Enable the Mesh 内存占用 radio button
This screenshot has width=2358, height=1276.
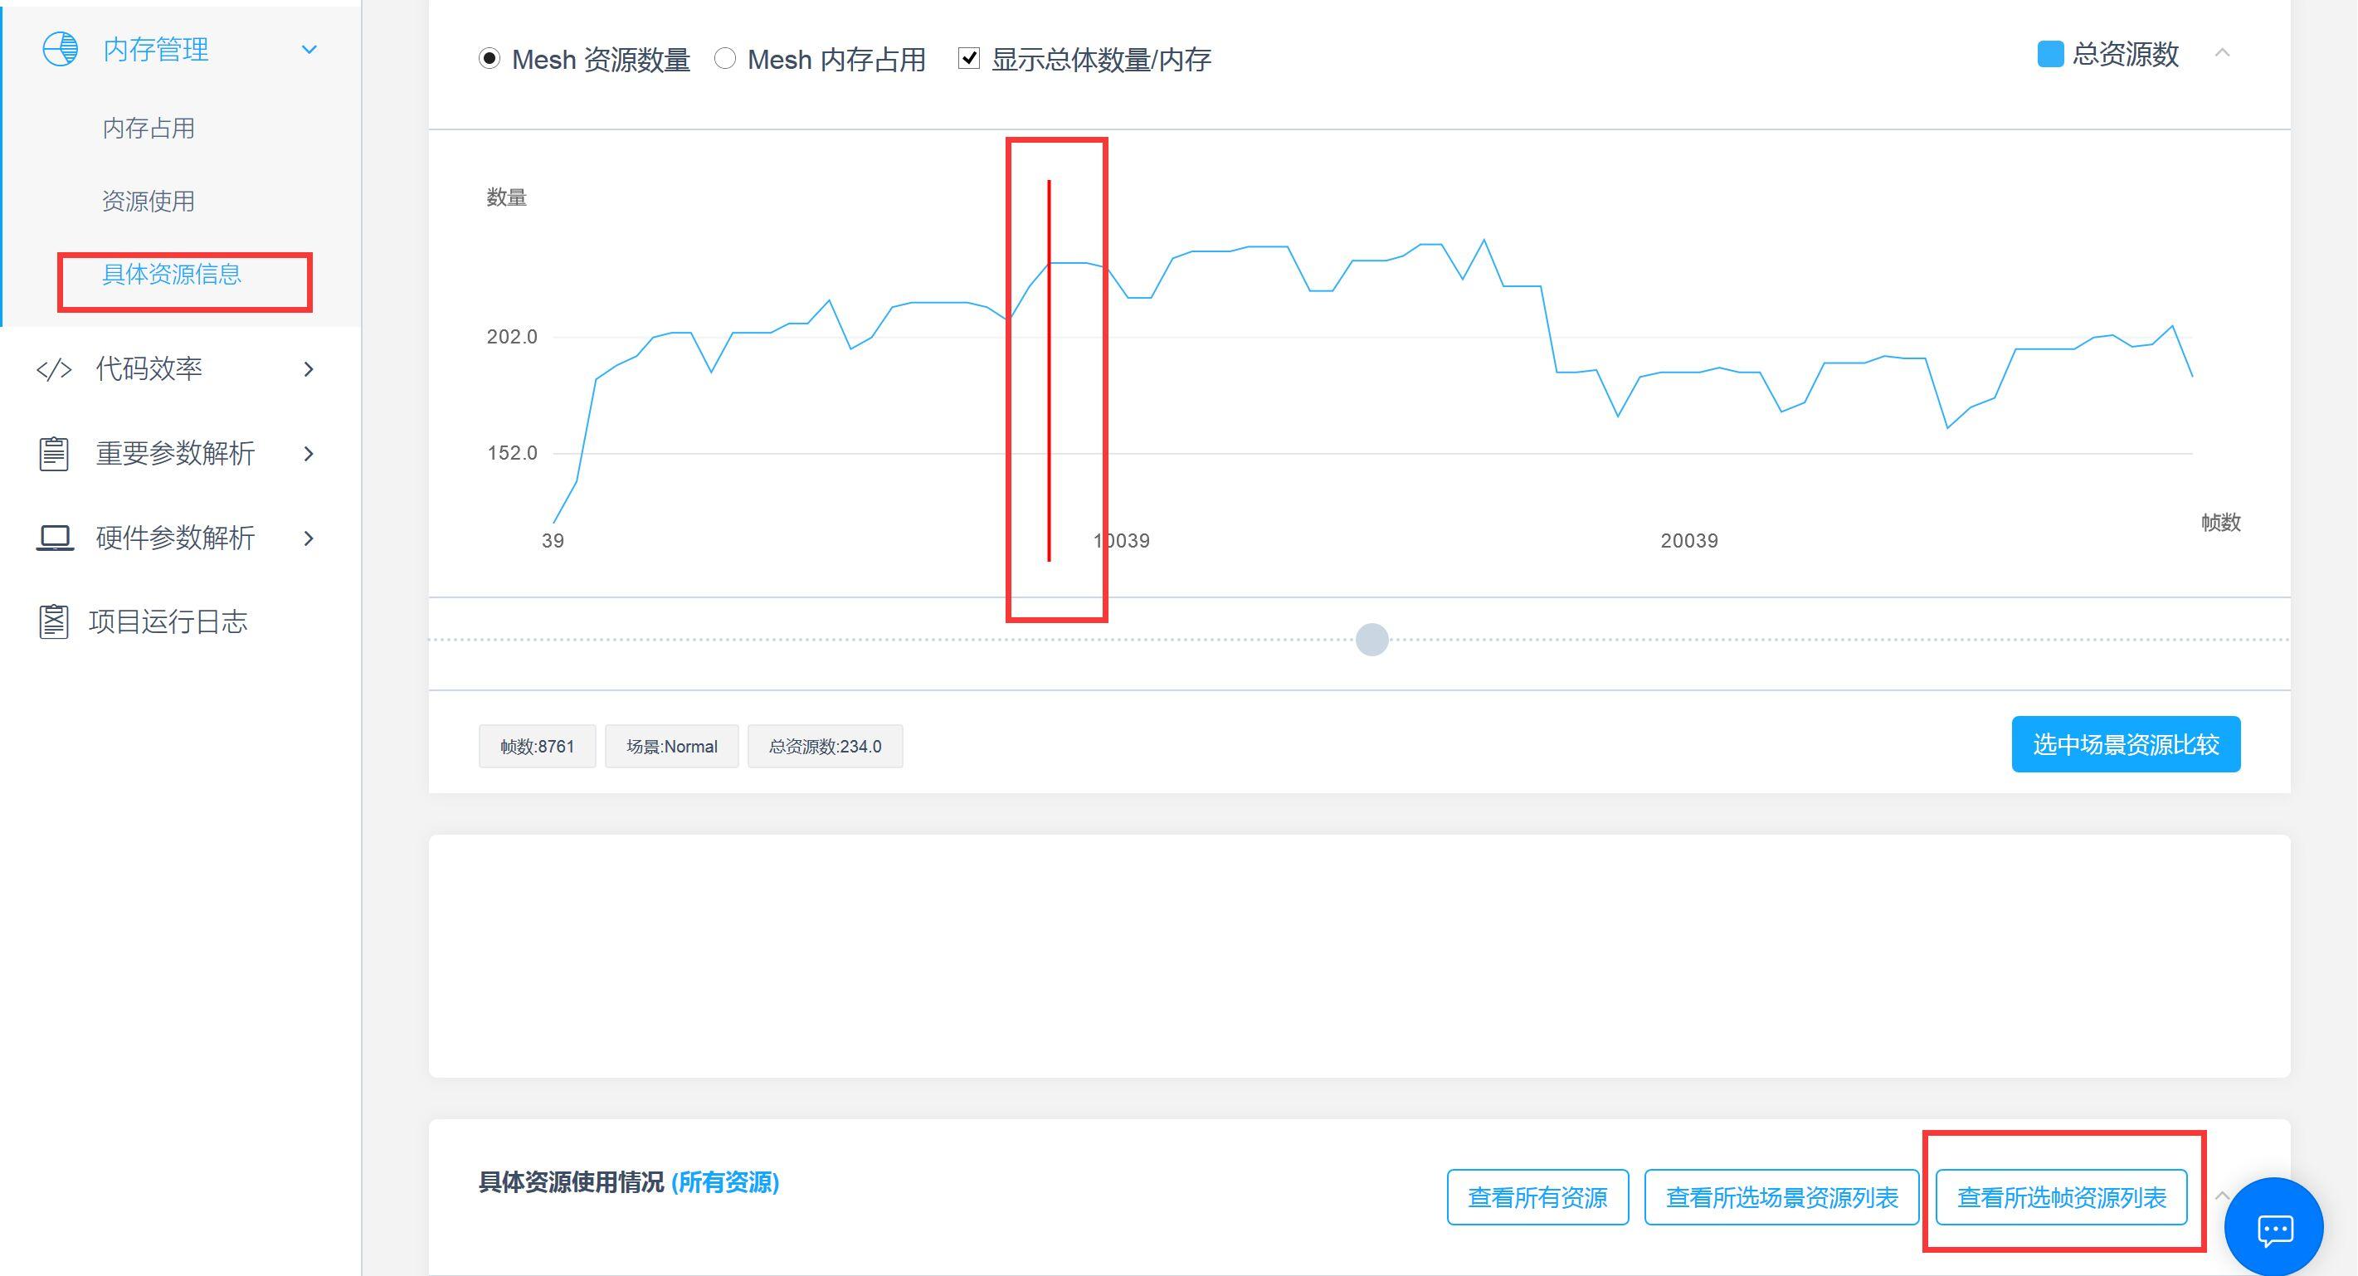tap(727, 59)
